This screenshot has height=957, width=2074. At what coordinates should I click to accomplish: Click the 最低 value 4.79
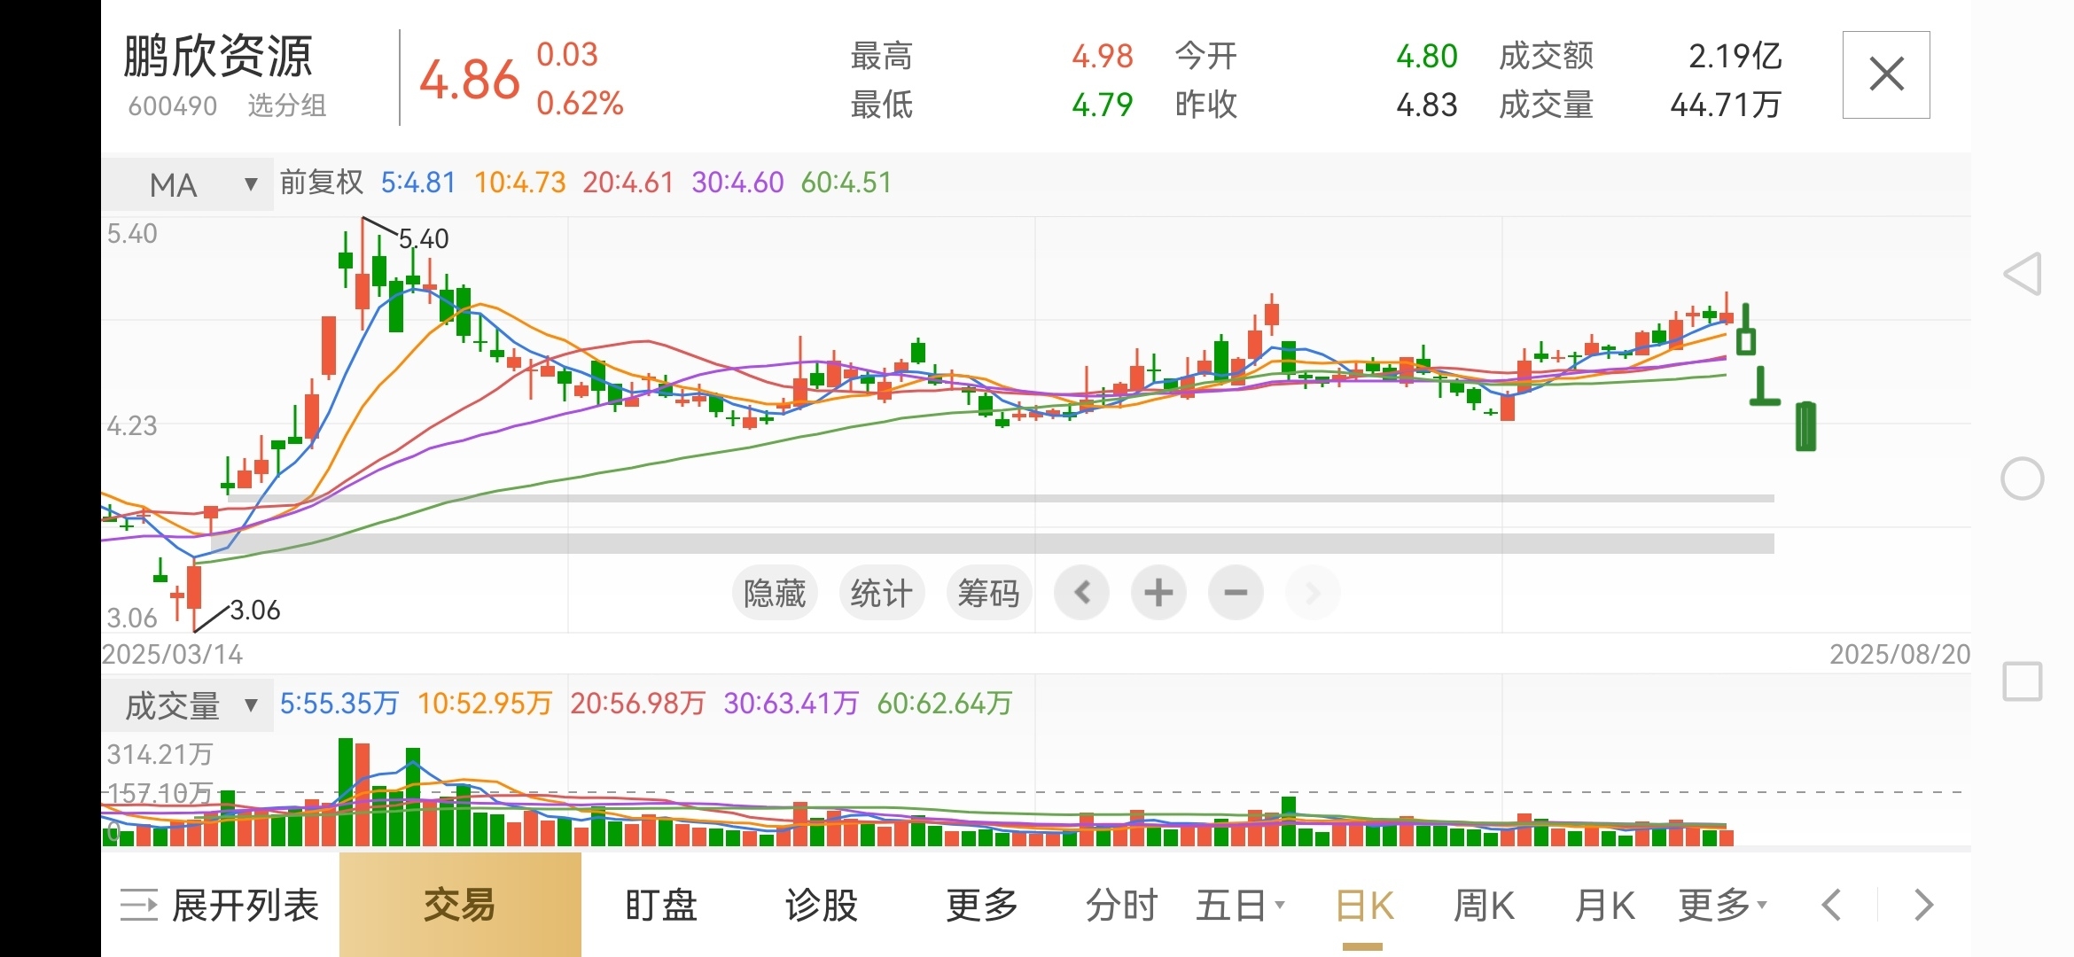coord(1103,105)
